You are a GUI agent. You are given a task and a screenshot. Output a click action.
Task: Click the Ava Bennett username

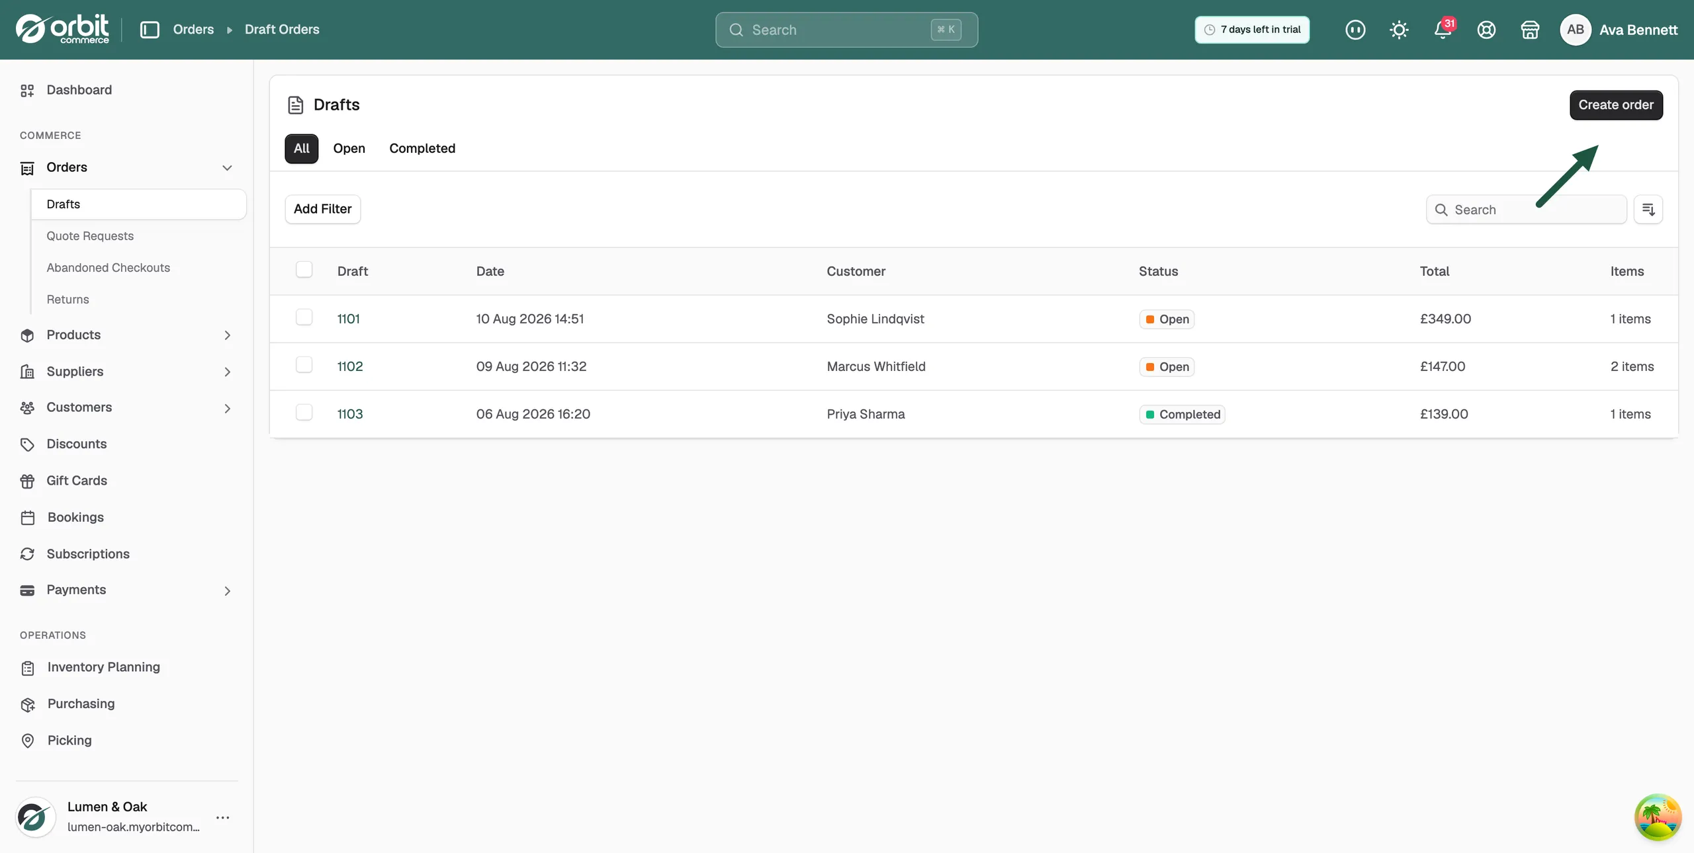click(x=1638, y=30)
